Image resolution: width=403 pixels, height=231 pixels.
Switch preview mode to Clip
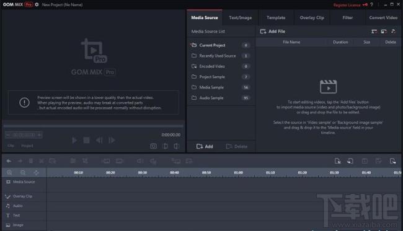point(11,146)
